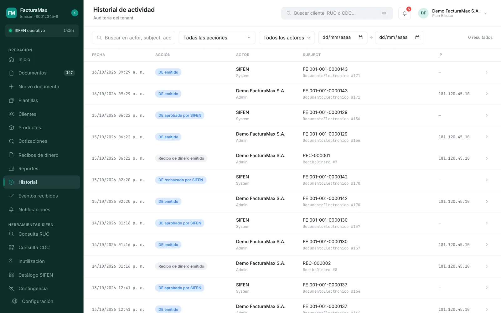Open notifications bell in the header
Screen dimensions: 501x313
(x=405, y=13)
